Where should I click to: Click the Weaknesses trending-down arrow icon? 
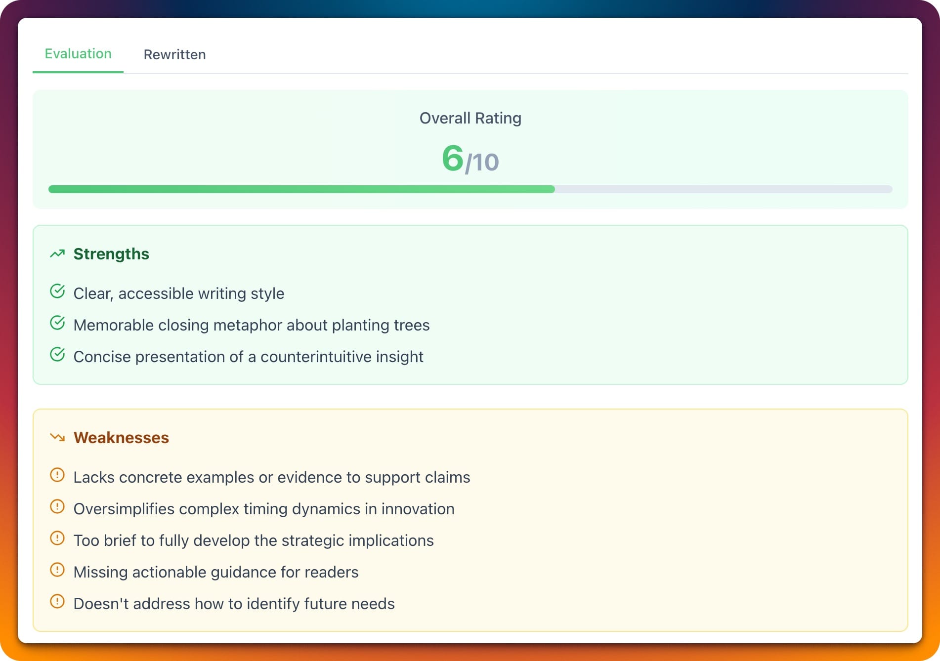[57, 438]
